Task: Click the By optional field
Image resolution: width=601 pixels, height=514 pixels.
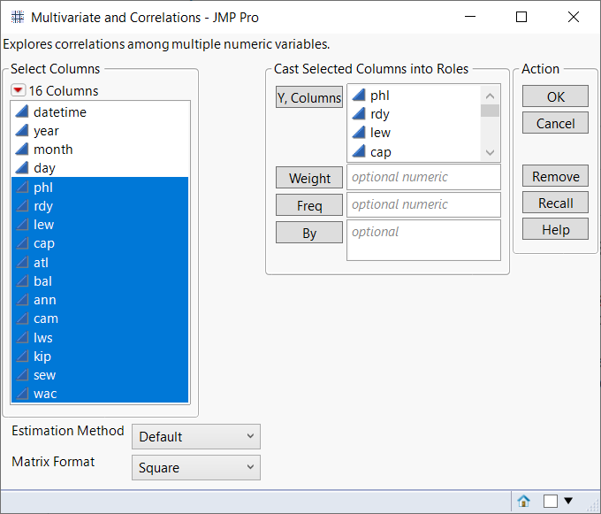Action: click(422, 240)
